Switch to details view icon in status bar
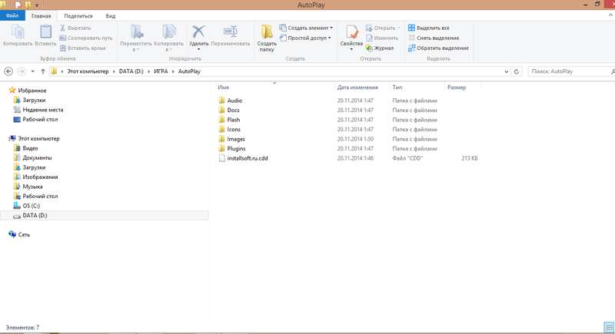This screenshot has height=334, width=615. coord(609,327)
